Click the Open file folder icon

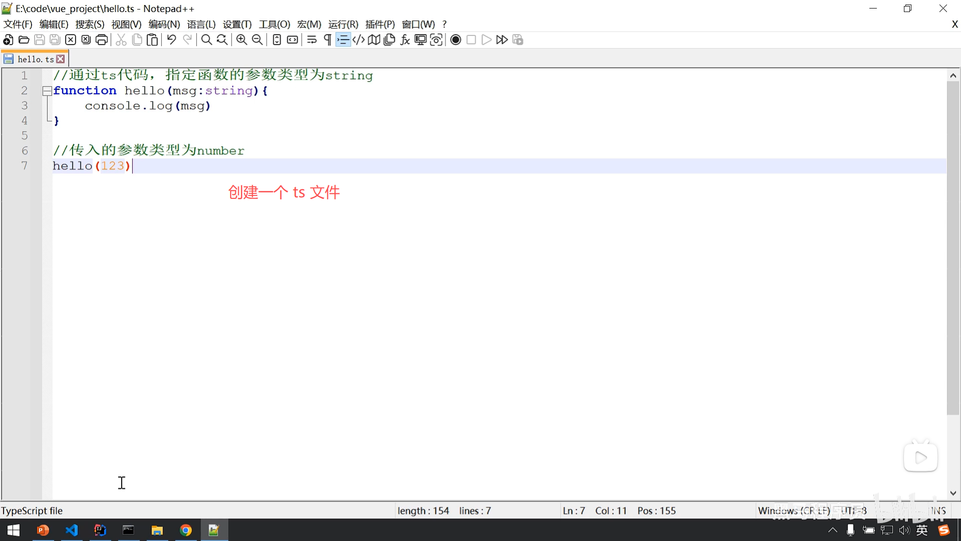click(24, 40)
